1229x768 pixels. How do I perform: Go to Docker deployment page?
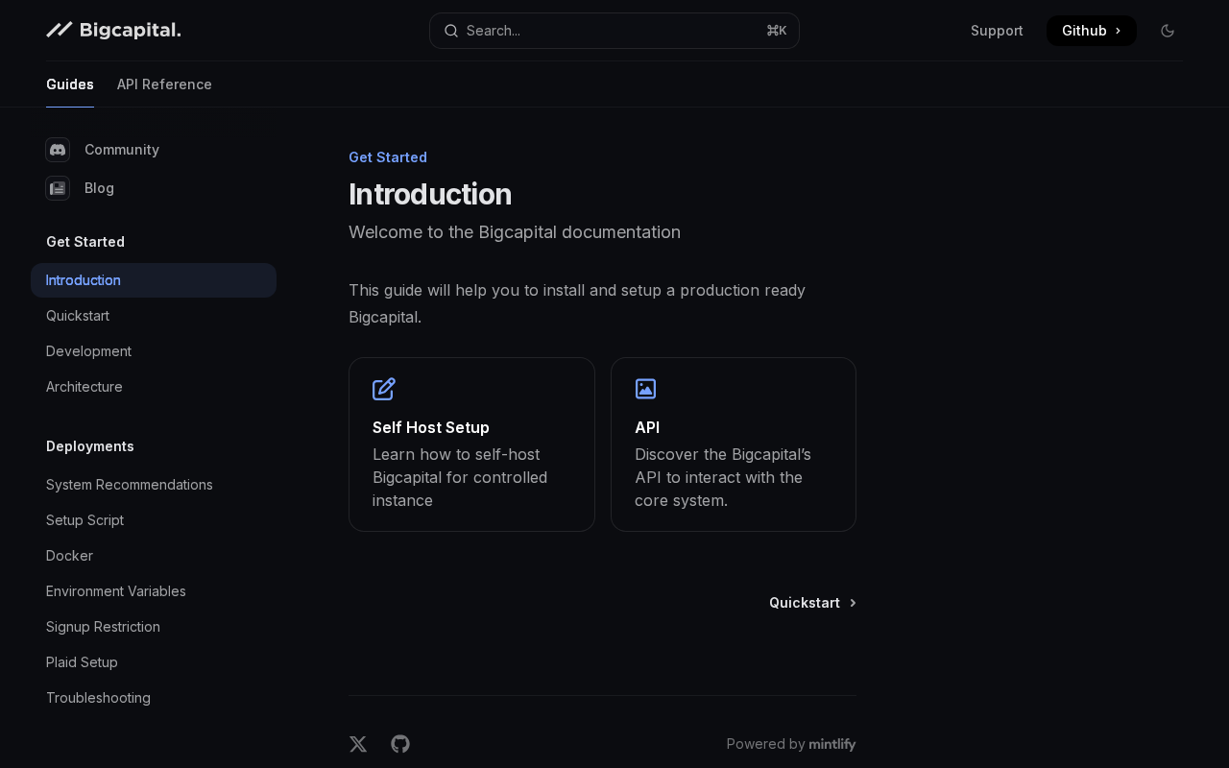pos(69,556)
